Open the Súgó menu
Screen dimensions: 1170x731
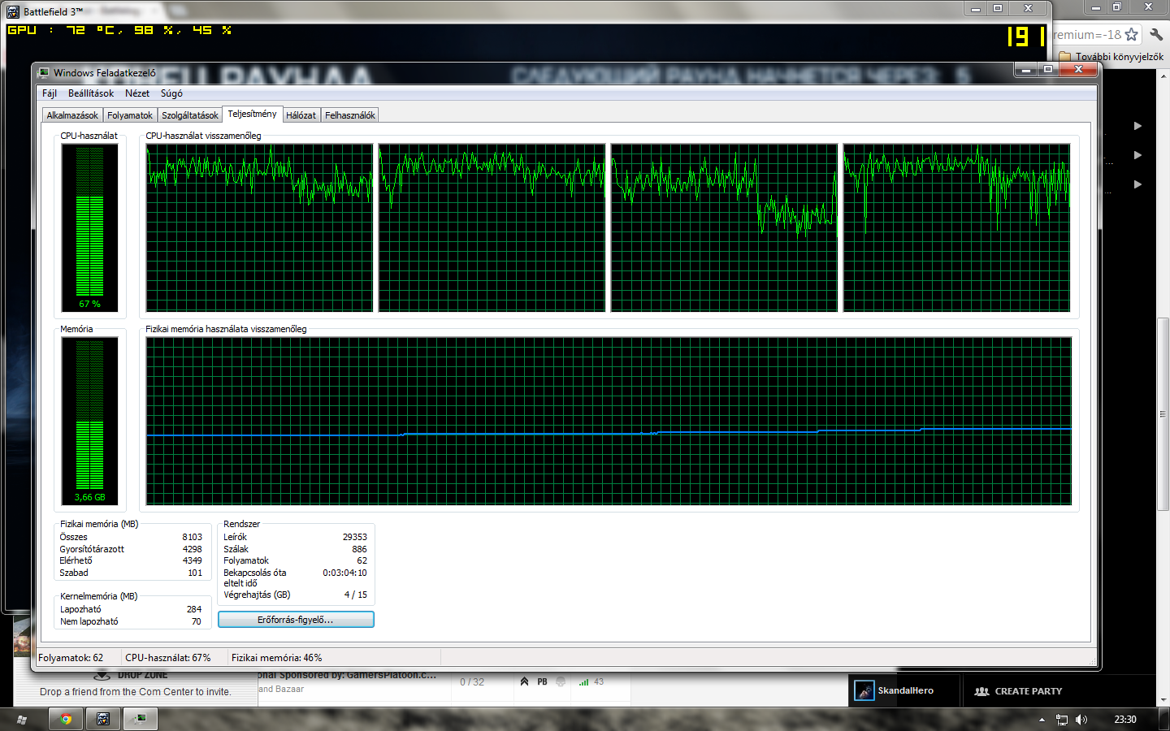tap(171, 93)
